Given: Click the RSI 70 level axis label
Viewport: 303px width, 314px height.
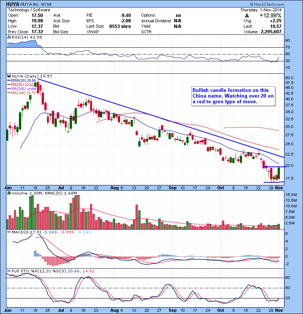Looking at the screenshot, I should (x=288, y=47).
